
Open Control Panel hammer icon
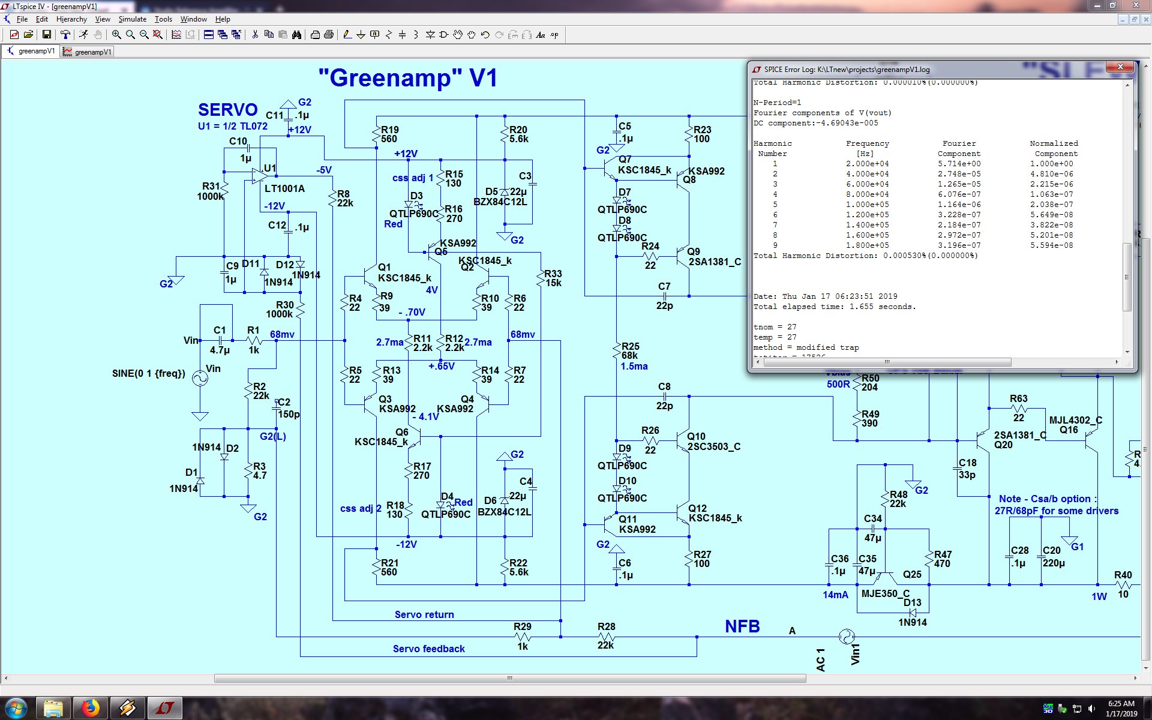coord(65,35)
